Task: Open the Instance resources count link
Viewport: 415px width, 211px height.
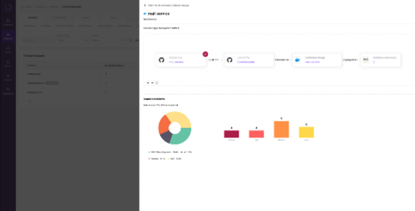Action: pyautogui.click(x=374, y=62)
